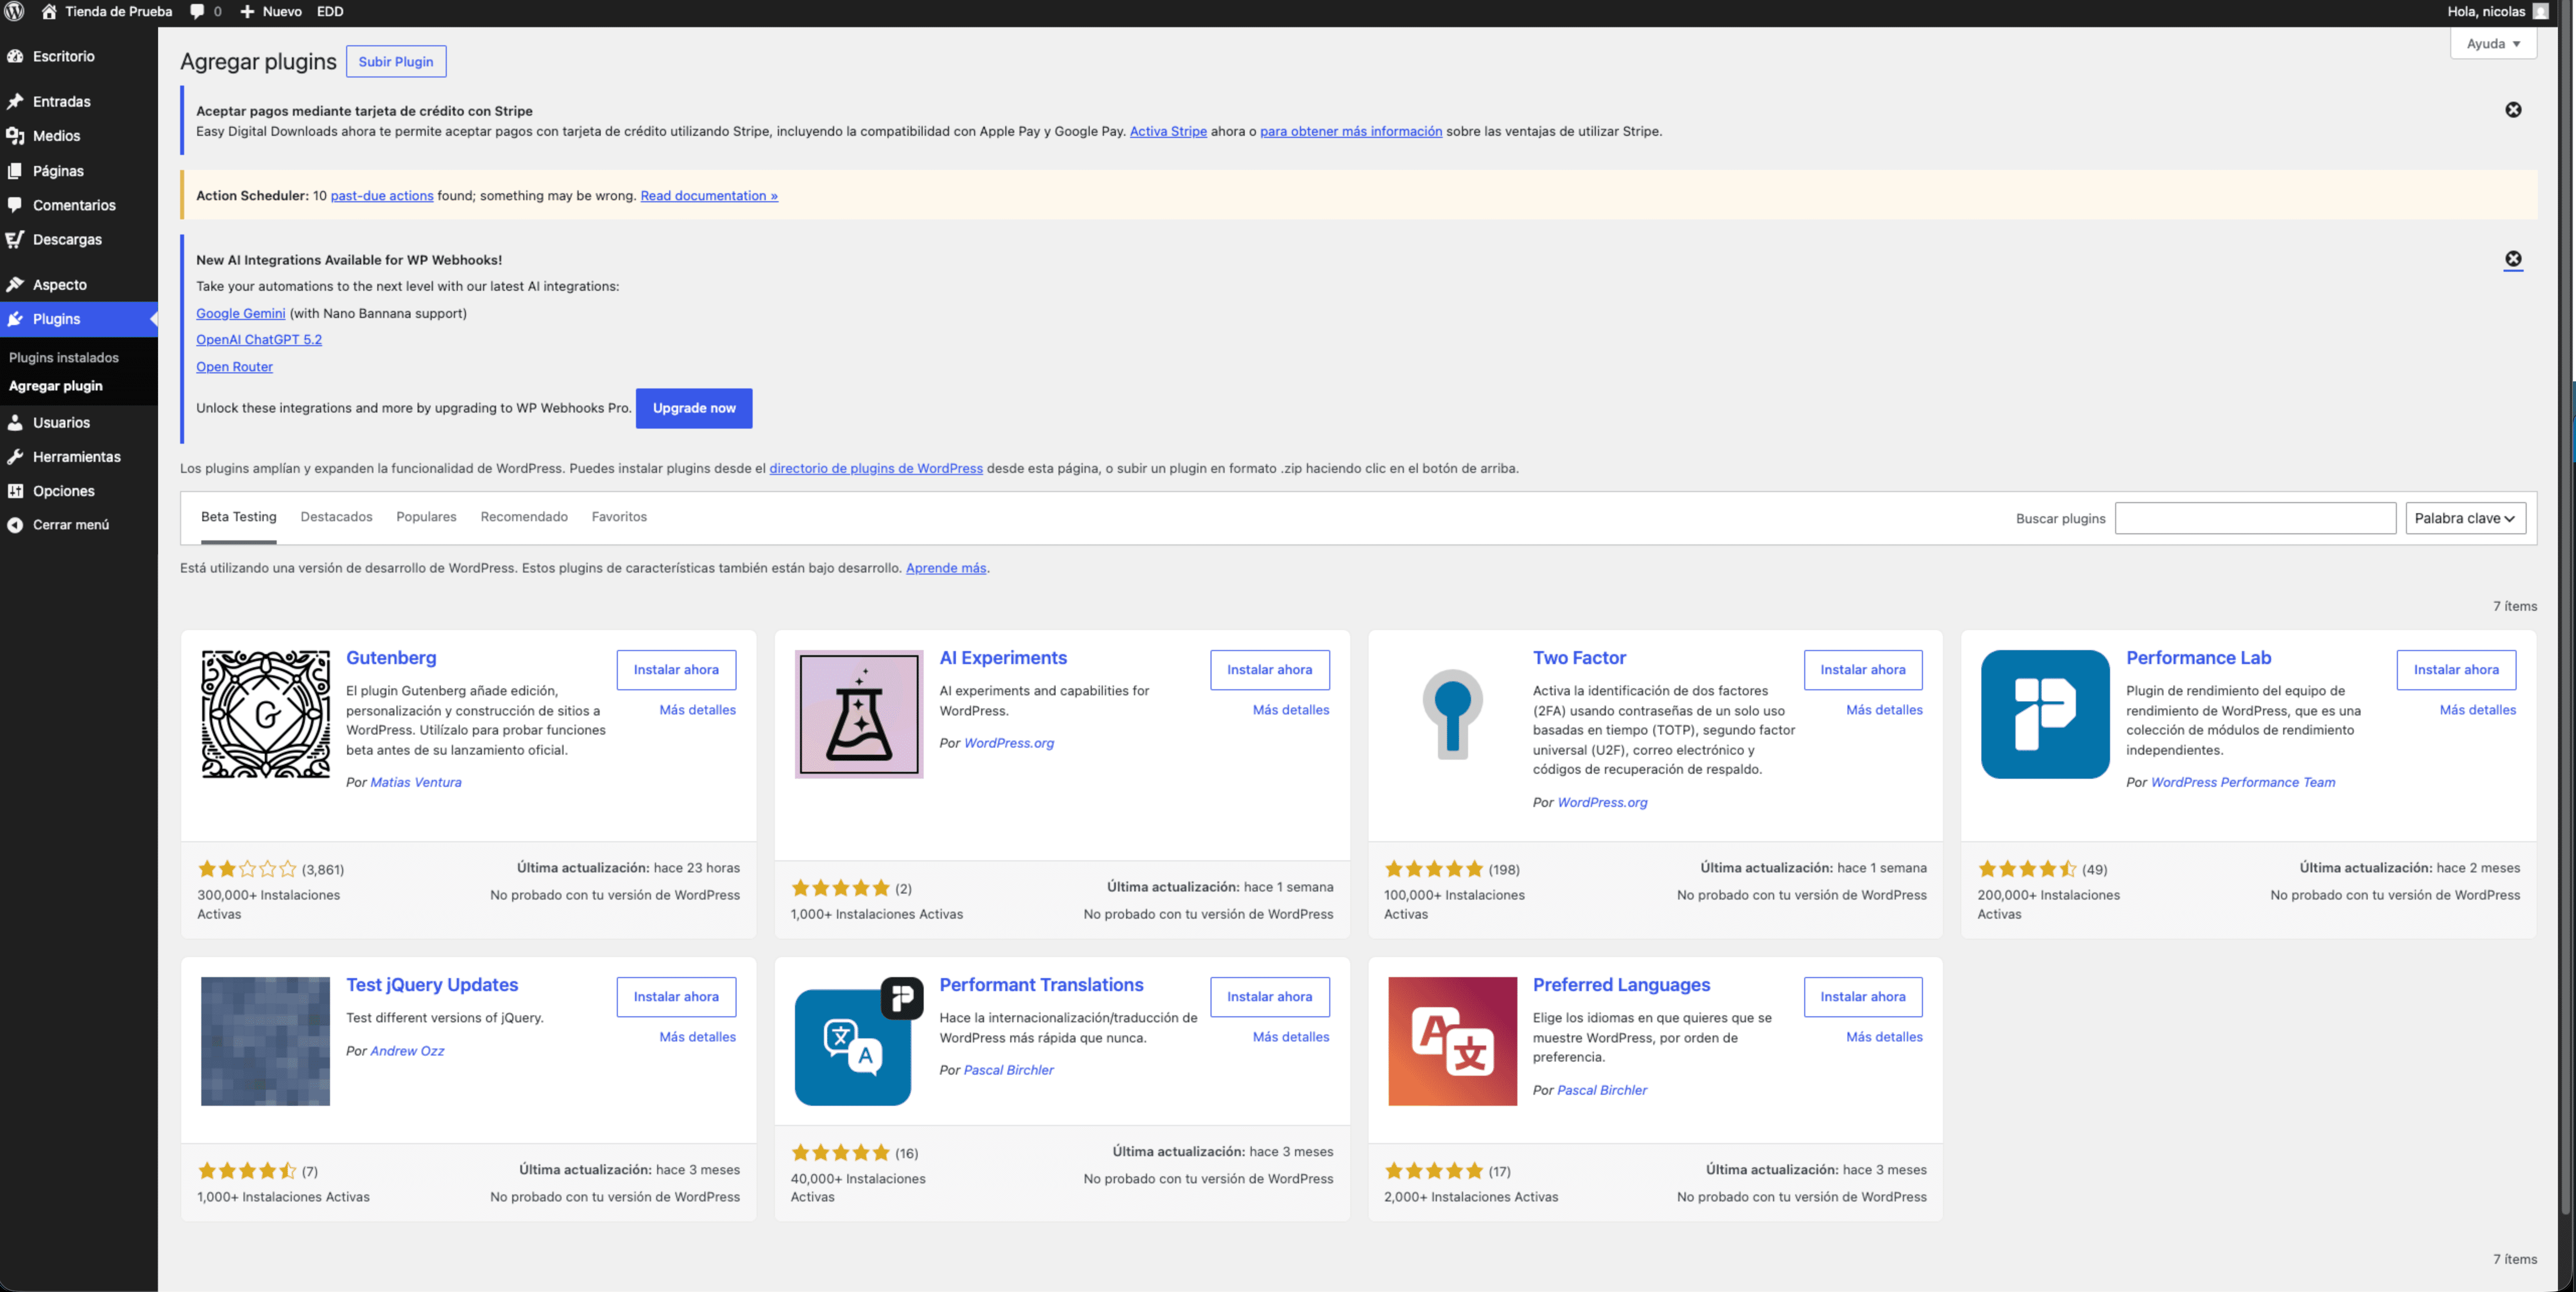Open the Usuarios users icon

click(x=16, y=422)
